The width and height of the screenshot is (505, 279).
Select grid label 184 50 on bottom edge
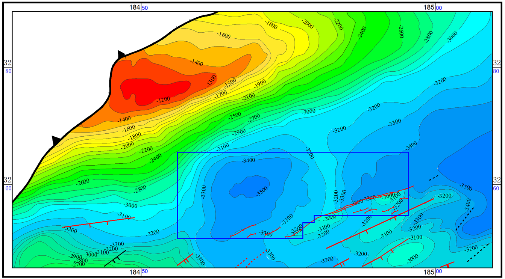tap(138, 271)
